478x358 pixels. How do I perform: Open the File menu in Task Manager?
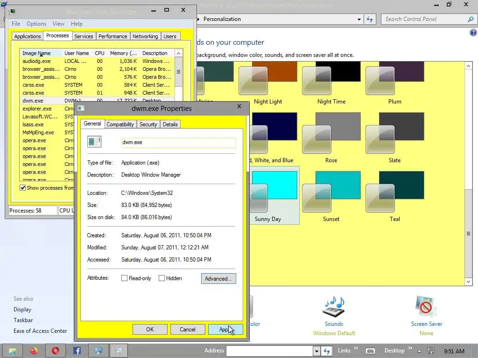click(x=16, y=23)
